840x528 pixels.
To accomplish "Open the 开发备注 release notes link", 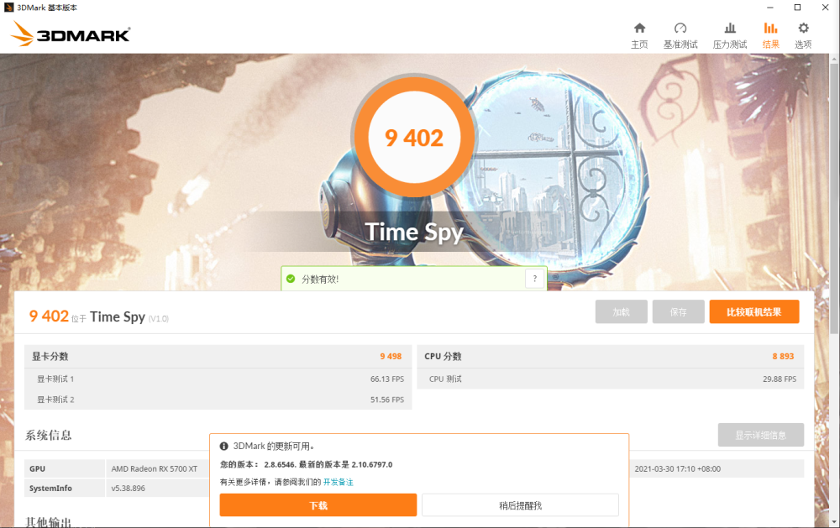I will click(x=338, y=482).
